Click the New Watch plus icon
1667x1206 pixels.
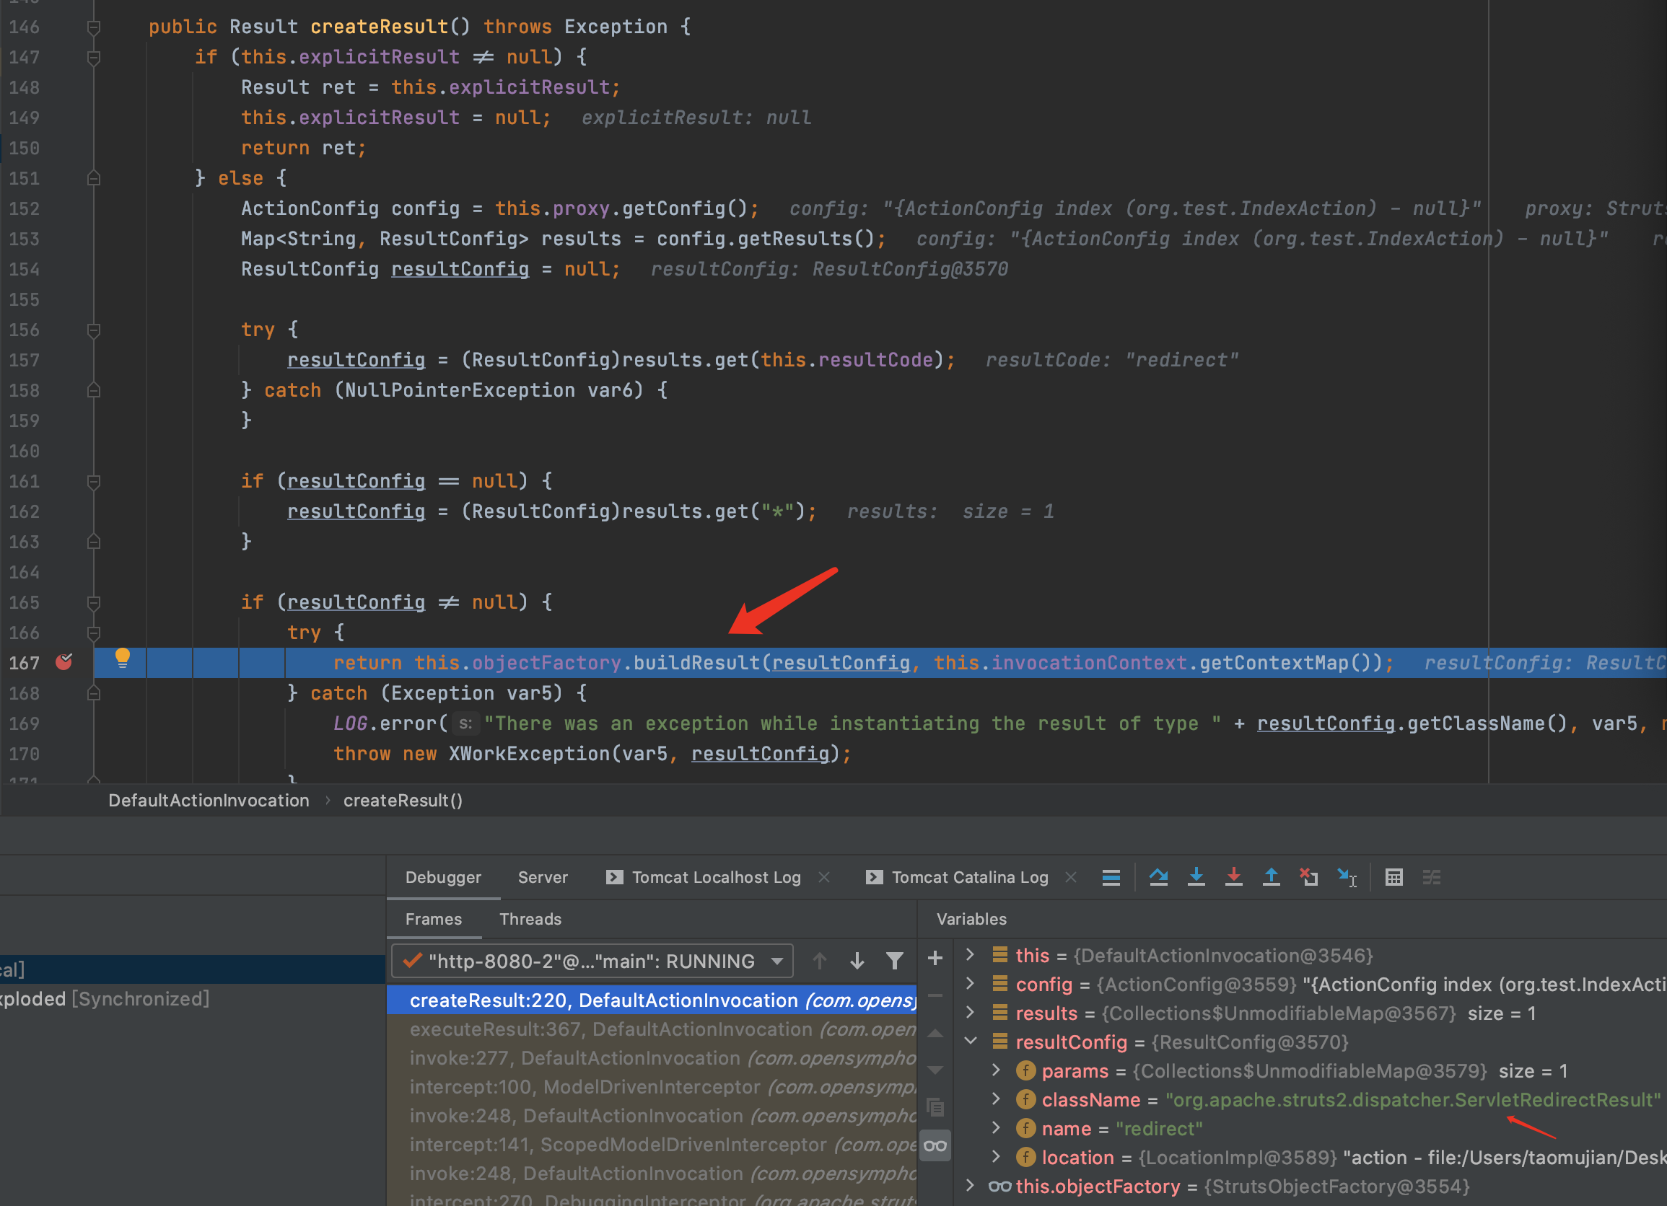pyautogui.click(x=935, y=958)
